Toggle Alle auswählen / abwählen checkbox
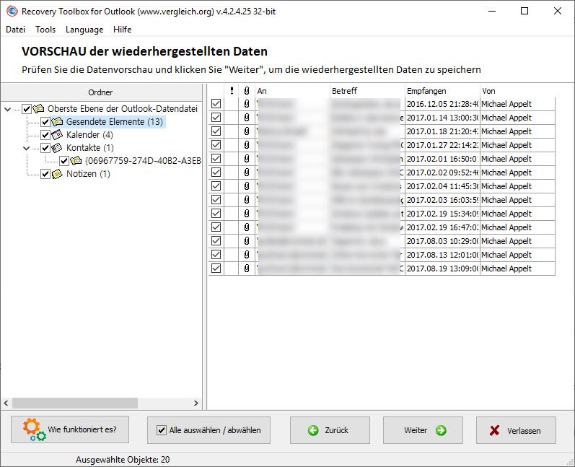This screenshot has height=467, width=575. pos(162,430)
